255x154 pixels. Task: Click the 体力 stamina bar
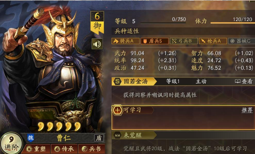point(233,23)
